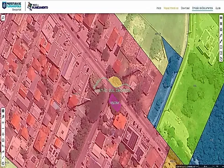This screenshot has height=168, width=224.
Task: Open the layers icon in right toolbar
Action: pyautogui.click(x=221, y=18)
